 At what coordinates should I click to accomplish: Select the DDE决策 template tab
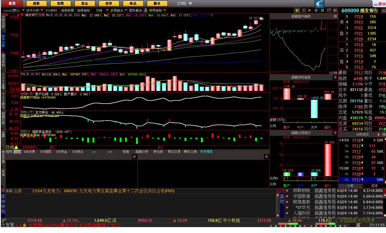point(30,152)
